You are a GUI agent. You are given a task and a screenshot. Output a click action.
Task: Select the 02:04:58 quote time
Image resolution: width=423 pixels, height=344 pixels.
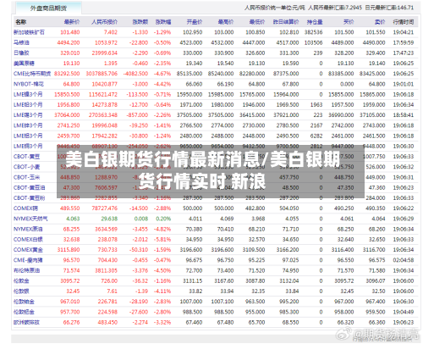[x=404, y=260]
